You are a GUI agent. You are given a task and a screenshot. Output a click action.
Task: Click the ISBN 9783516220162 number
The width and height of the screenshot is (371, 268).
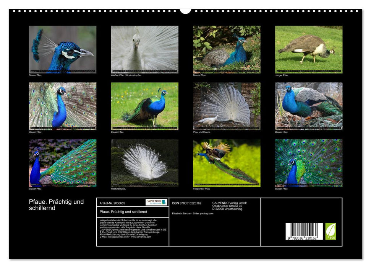pyautogui.click(x=186, y=203)
